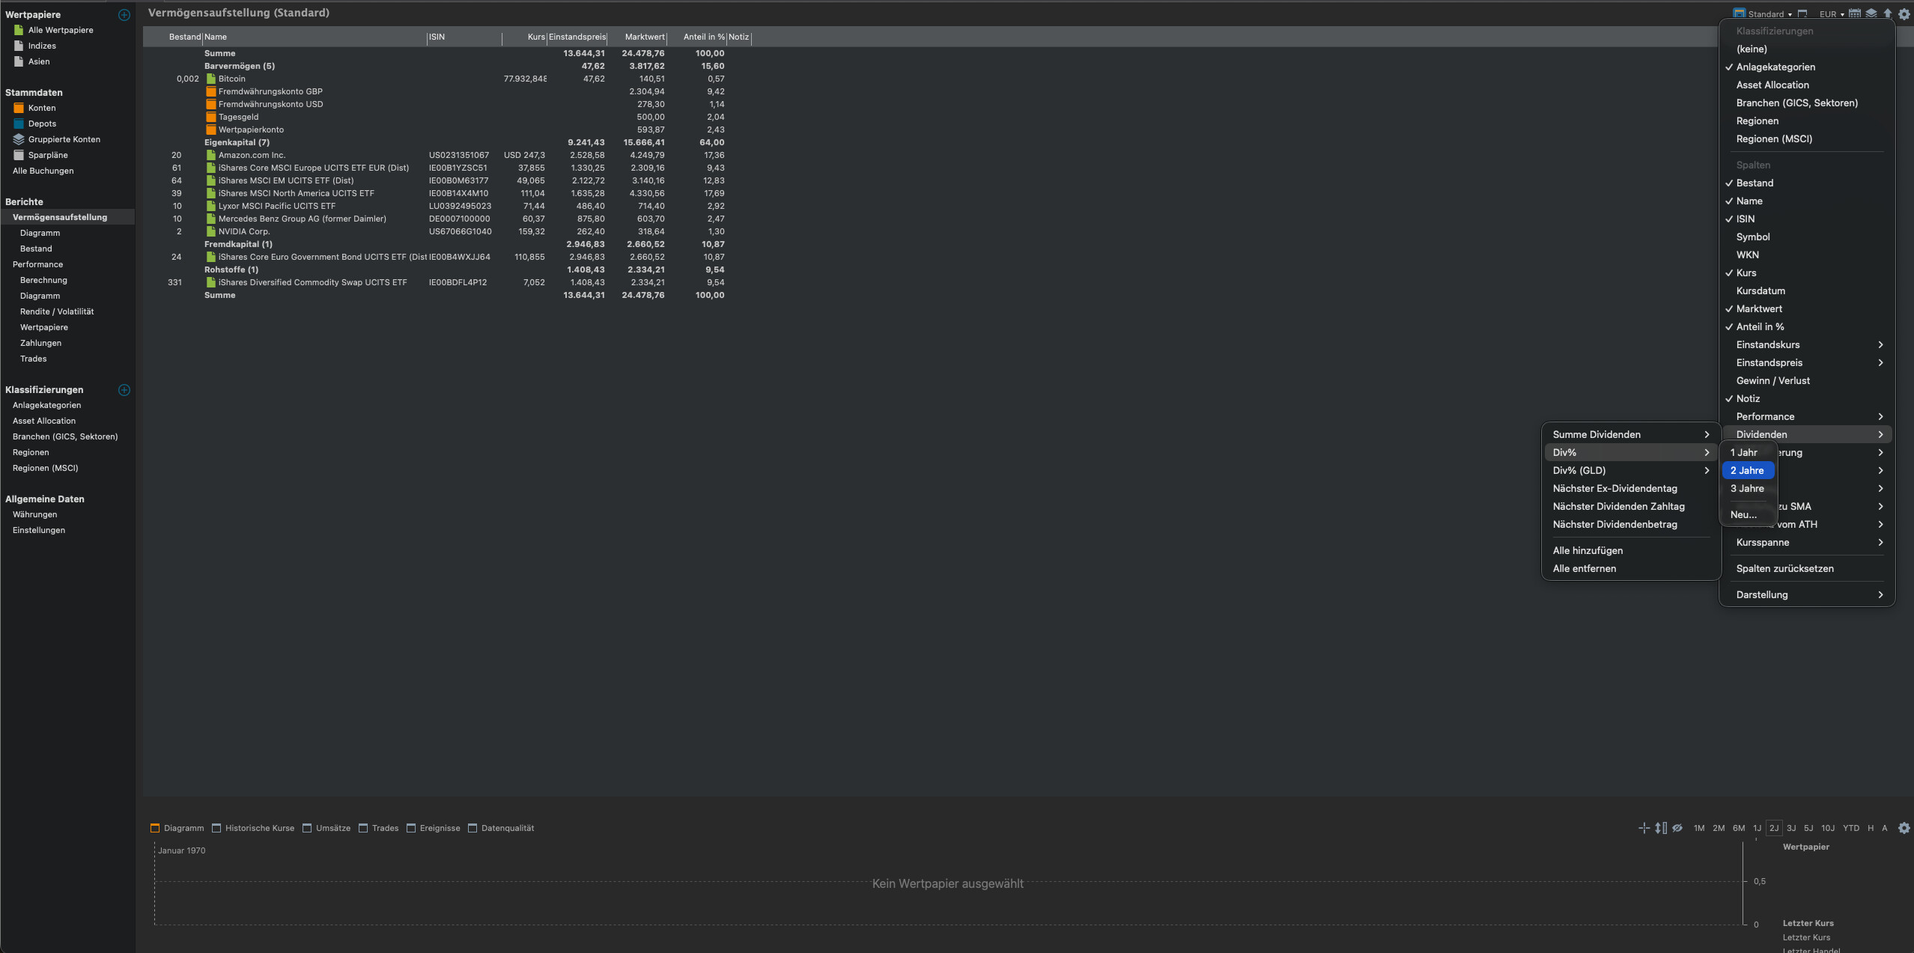Screen dimensions: 1914x953
Task: Open chart settings gear at bottom right
Action: pos(1904,828)
